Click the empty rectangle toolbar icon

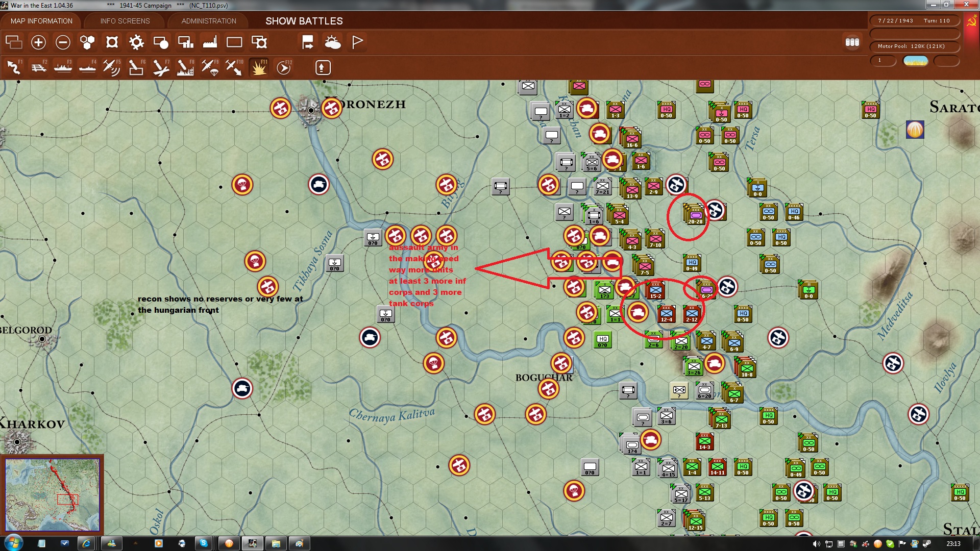pos(234,42)
